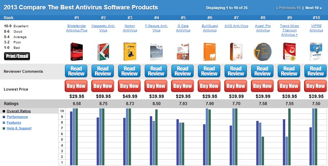This screenshot has width=328, height=166.
Task: Buy Now the BullGuard product
Action: coord(209,86)
